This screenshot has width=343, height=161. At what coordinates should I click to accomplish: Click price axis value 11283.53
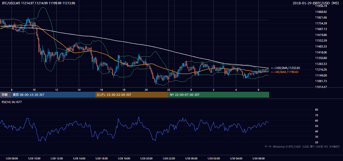(x=321, y=64)
